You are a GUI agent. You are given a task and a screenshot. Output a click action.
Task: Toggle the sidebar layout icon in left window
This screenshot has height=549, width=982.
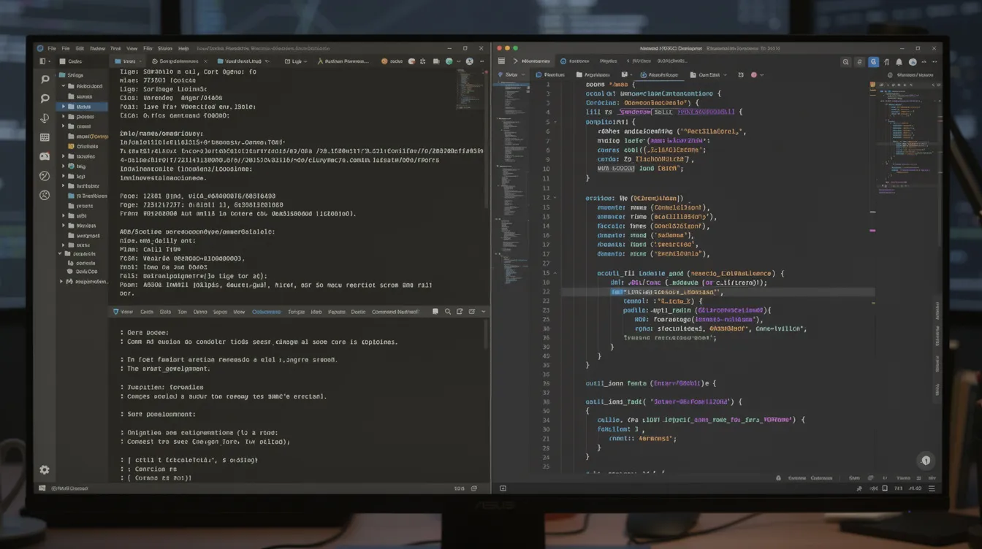point(43,62)
